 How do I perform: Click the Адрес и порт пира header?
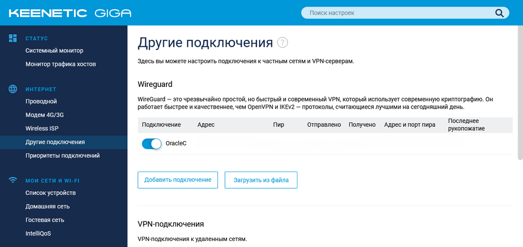coord(410,125)
